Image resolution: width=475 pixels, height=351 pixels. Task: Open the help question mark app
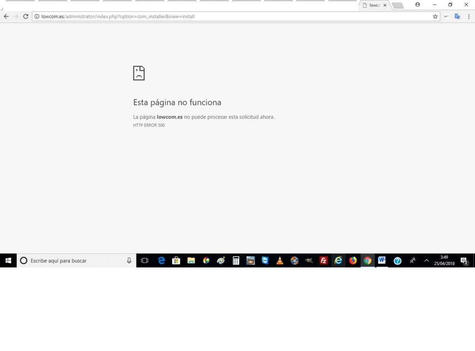point(397,261)
